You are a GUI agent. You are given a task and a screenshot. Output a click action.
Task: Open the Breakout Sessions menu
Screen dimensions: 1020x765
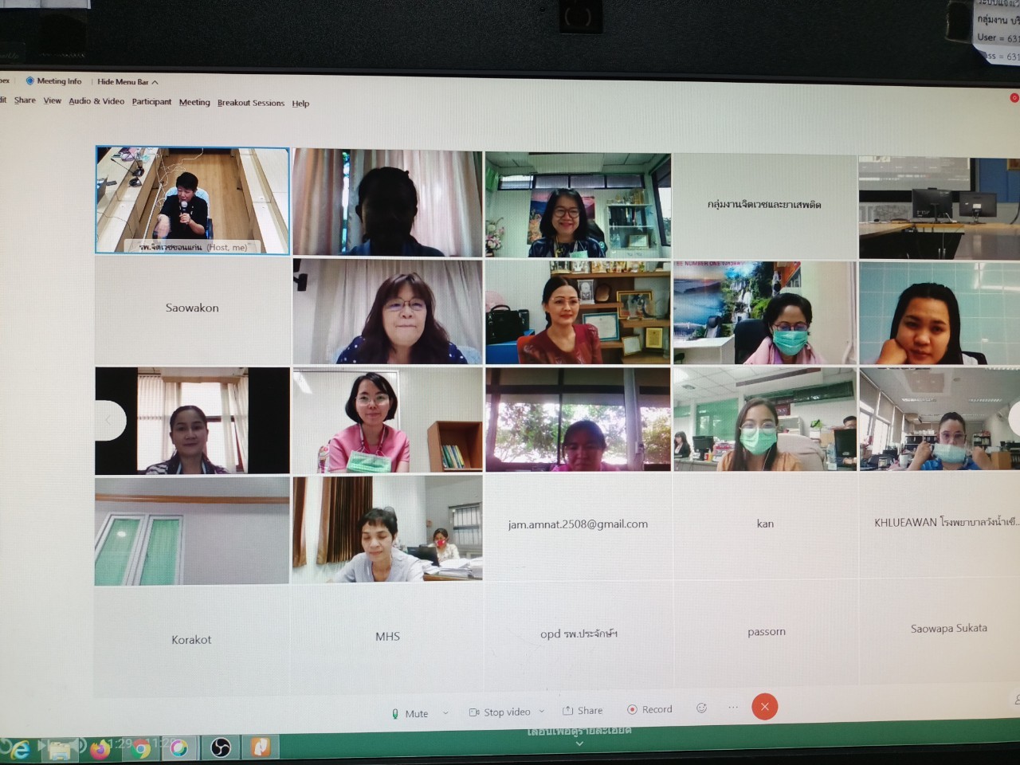click(x=250, y=103)
